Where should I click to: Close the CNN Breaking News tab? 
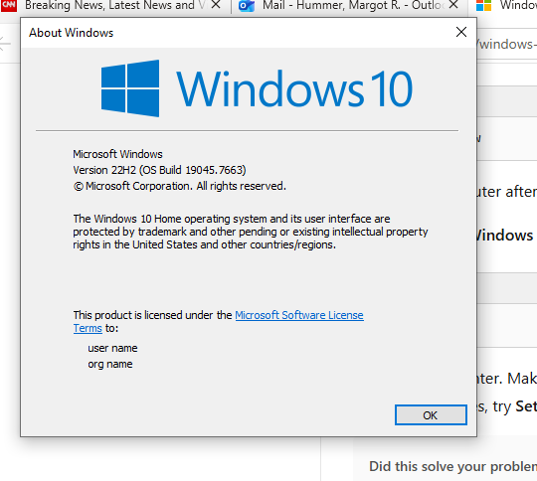click(x=216, y=5)
